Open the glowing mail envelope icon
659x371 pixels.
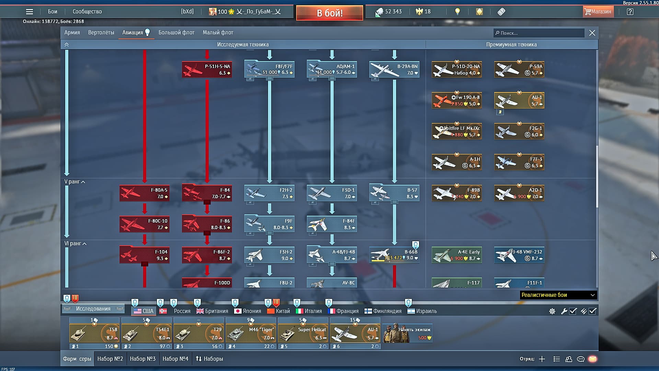click(592, 359)
